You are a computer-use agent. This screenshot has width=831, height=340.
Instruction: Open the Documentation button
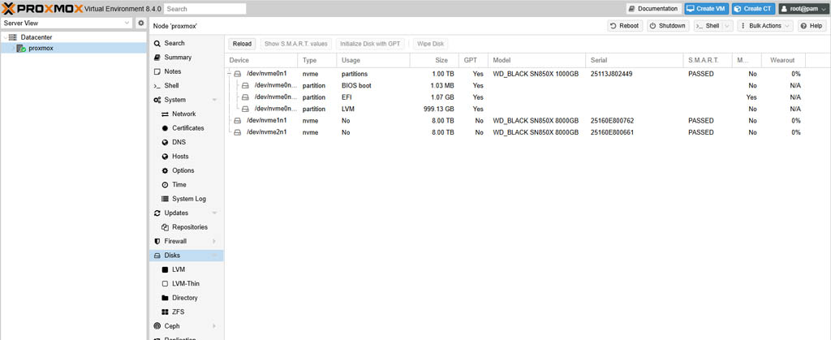point(653,9)
